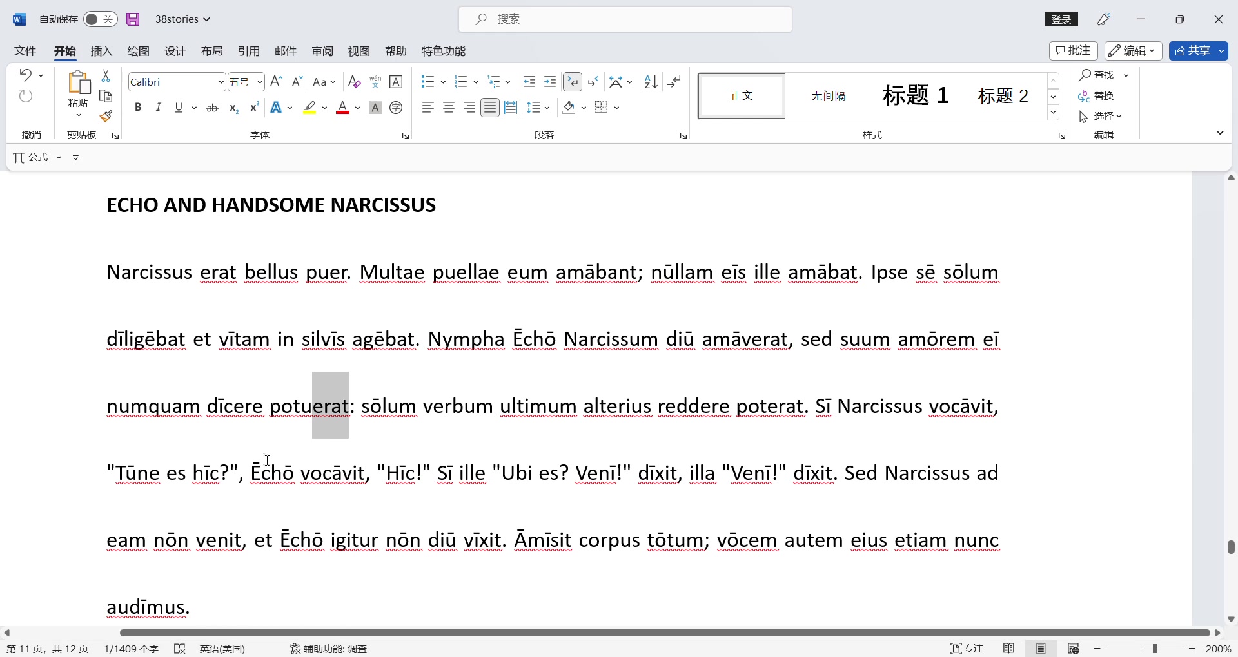Screen dimensions: 1238x657
Task: Click the 替换 replace button
Action: [1097, 96]
